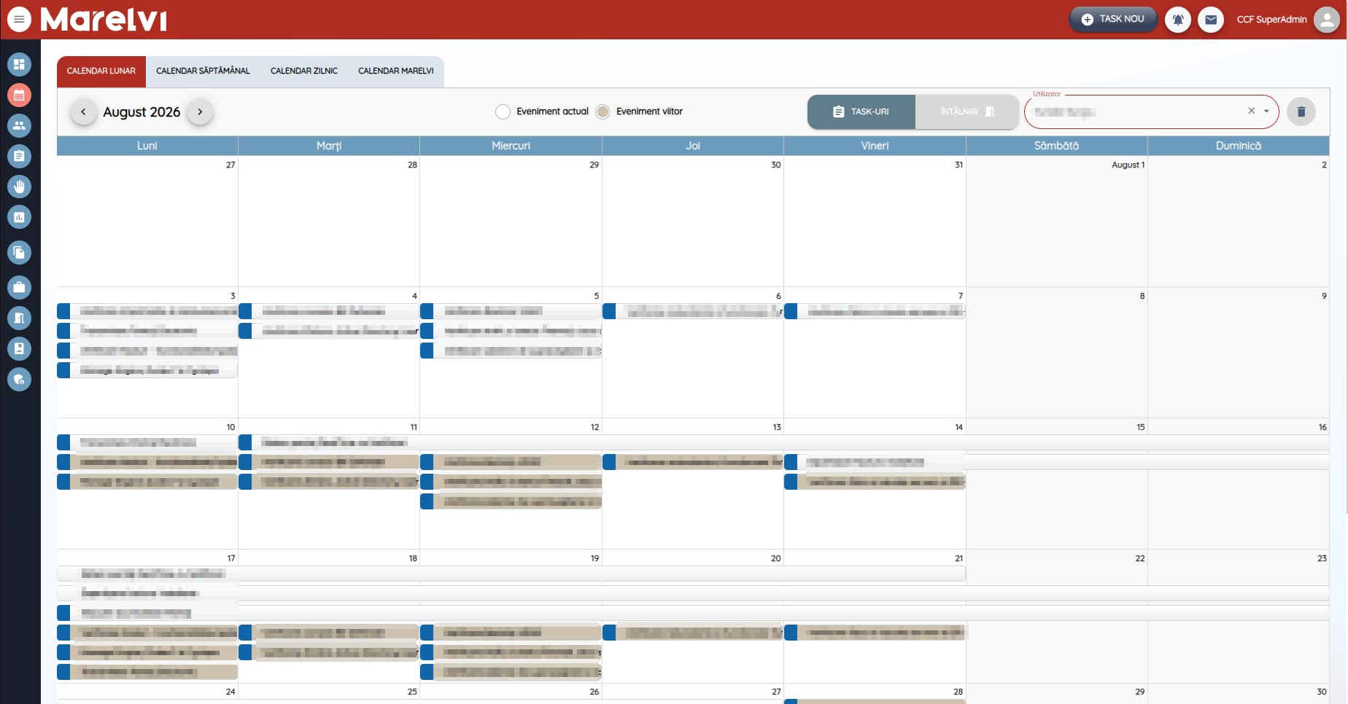Open the clipboard tasks icon in the sidebar
Image resolution: width=1348 pixels, height=704 pixels.
[20, 156]
